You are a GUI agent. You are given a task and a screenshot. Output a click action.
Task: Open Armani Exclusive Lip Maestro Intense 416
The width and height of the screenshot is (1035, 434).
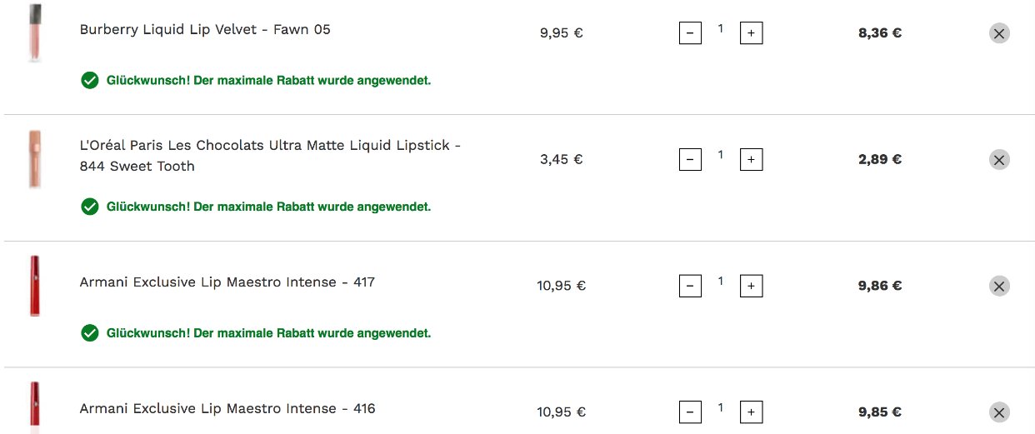(227, 409)
